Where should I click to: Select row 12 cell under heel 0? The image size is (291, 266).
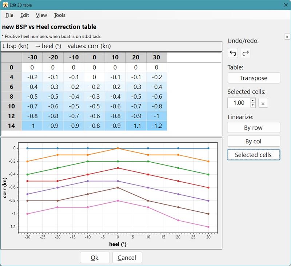[x=95, y=116]
